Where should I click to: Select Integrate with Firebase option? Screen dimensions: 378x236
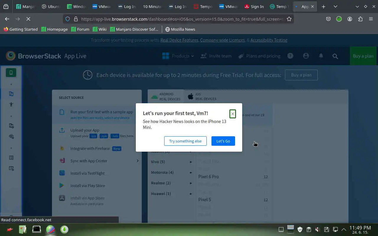(97, 148)
